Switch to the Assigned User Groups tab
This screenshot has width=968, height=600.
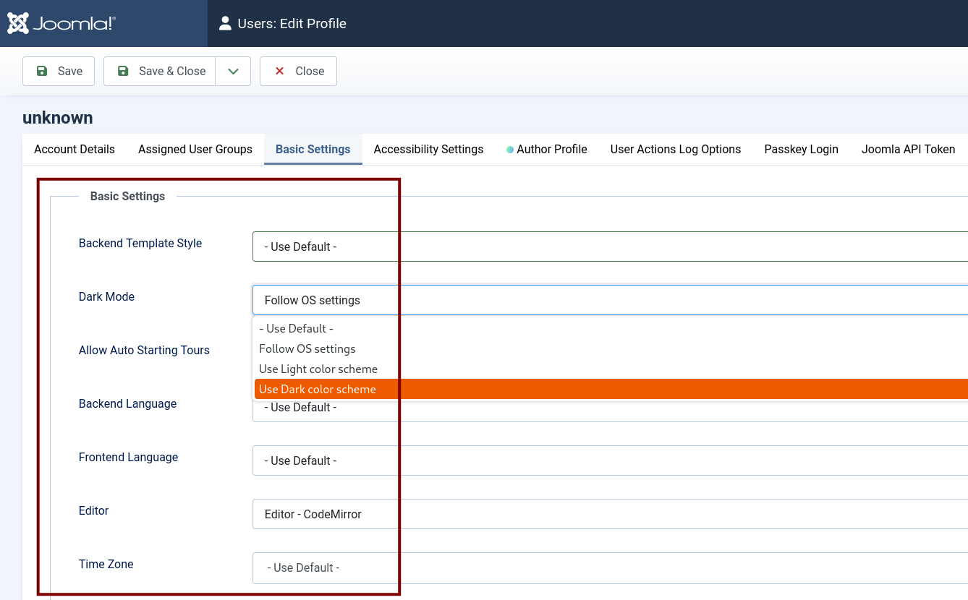pyautogui.click(x=195, y=149)
